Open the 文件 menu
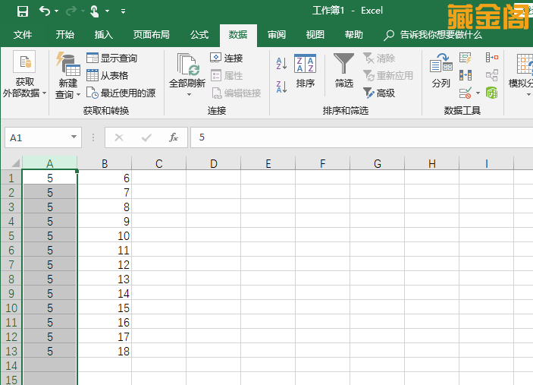The height and width of the screenshot is (385, 533). pyautogui.click(x=23, y=35)
